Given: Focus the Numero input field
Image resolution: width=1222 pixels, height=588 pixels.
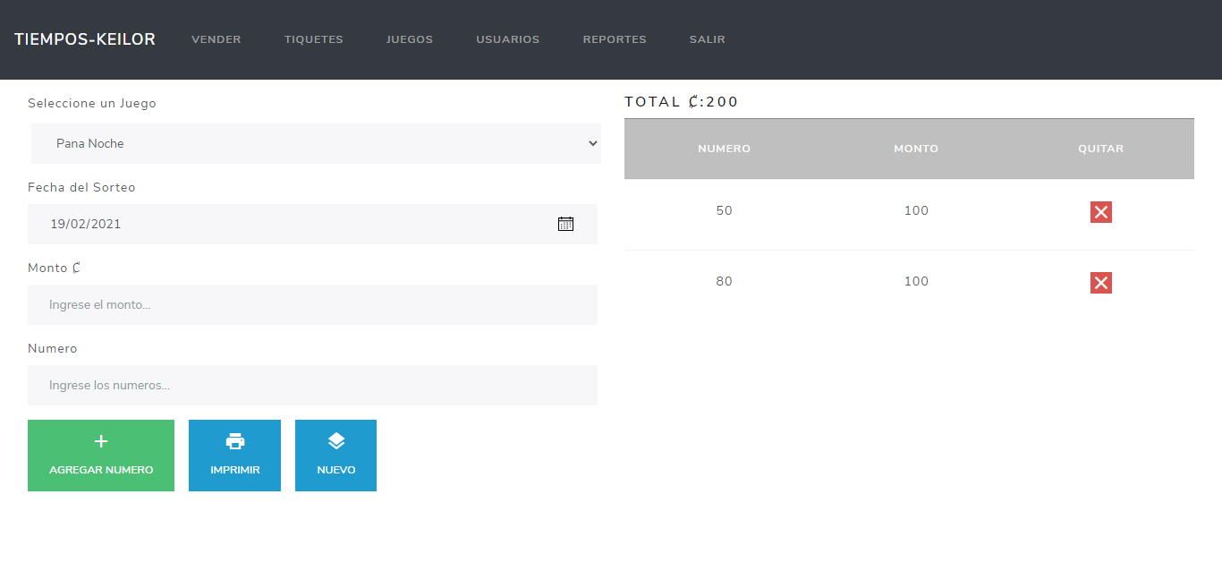Looking at the screenshot, I should click(312, 385).
